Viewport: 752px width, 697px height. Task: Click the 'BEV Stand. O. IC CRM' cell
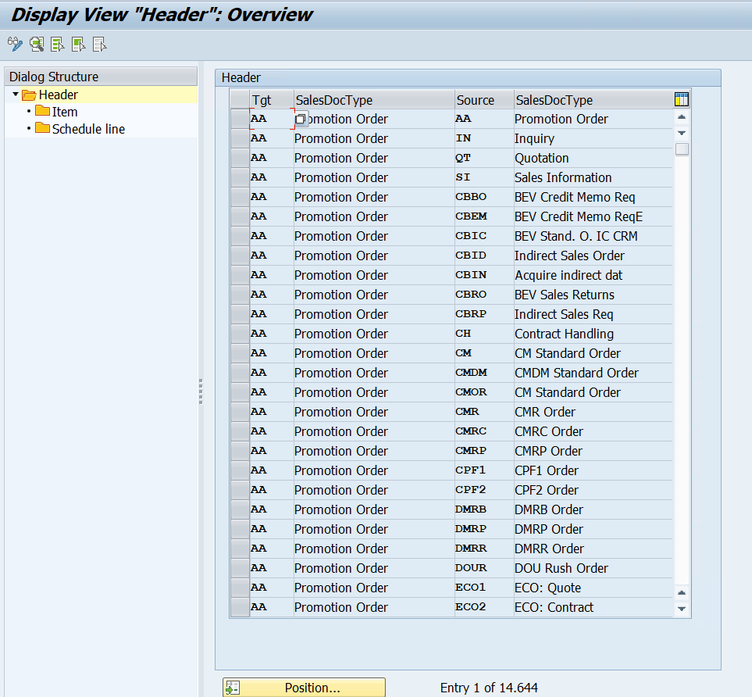click(593, 236)
